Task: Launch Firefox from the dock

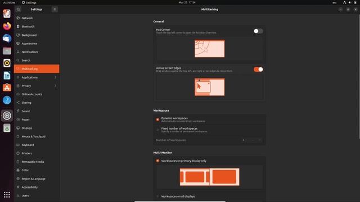Action: click(7, 26)
